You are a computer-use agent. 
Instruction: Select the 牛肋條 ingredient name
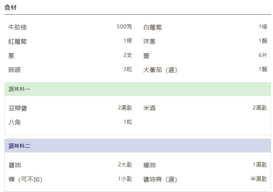pyautogui.click(x=17, y=27)
